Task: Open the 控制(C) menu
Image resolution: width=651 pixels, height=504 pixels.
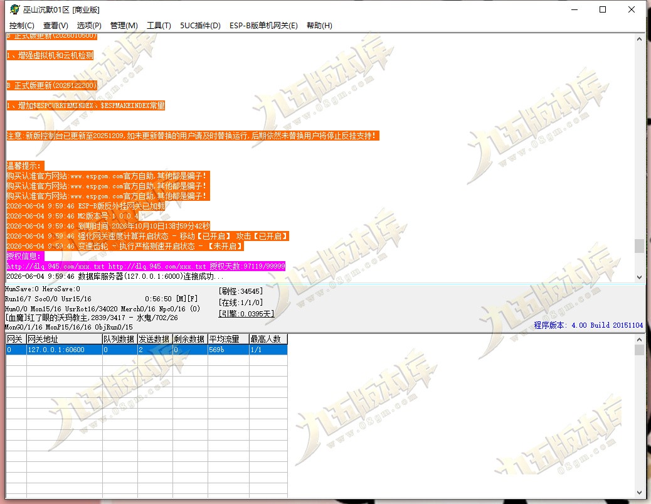Action: pos(21,25)
